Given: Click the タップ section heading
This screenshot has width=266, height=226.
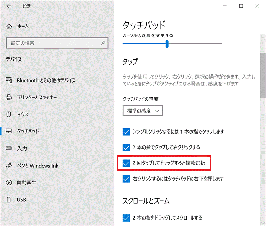Looking at the screenshot, I should point(130,62).
